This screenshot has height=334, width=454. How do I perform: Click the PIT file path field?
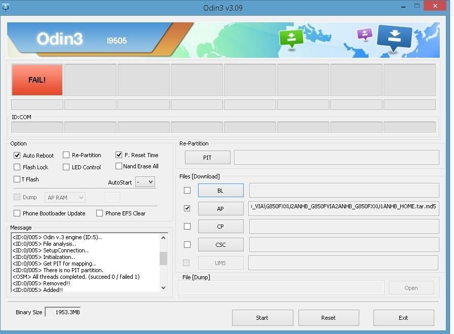336,157
